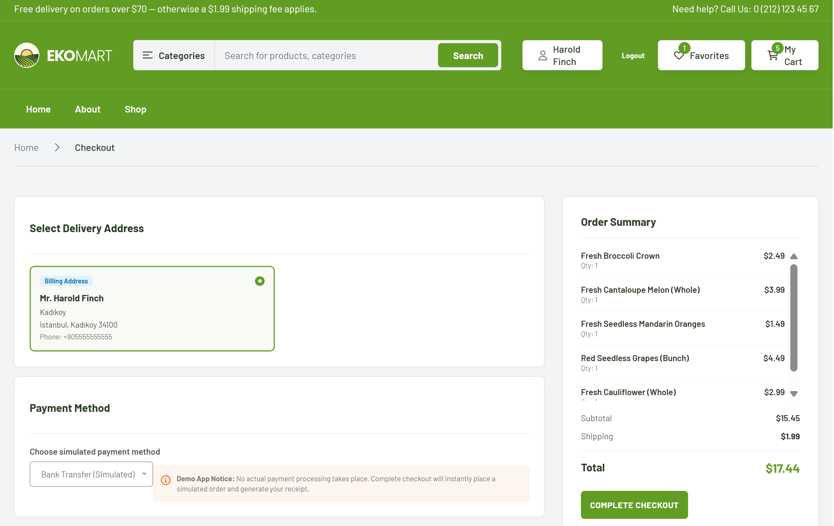Focus the product search input field
Screen dimensions: 834x526
point(327,55)
